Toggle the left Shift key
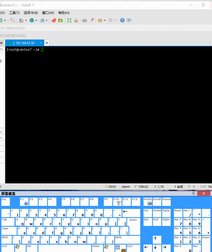 click(6, 240)
